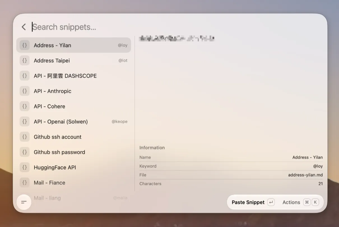Click the snippet icon beside API - Cohere
Viewport: 339px width, 227px height.
(25, 106)
